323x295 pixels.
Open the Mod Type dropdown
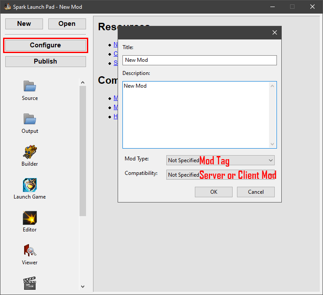(220, 160)
